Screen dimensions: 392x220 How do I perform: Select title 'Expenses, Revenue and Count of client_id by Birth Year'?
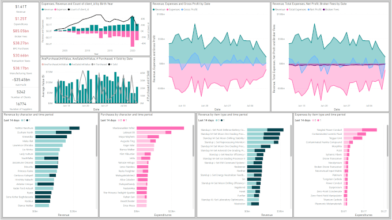coord(77,4)
